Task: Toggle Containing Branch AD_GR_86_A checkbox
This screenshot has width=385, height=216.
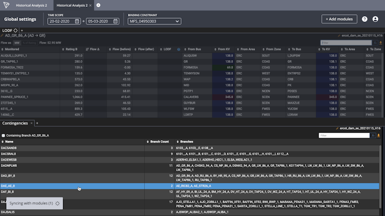Action: (x=3, y=135)
